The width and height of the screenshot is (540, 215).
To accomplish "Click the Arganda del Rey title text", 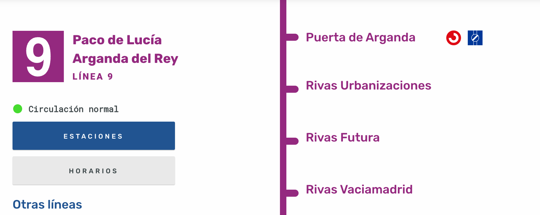I will [126, 59].
